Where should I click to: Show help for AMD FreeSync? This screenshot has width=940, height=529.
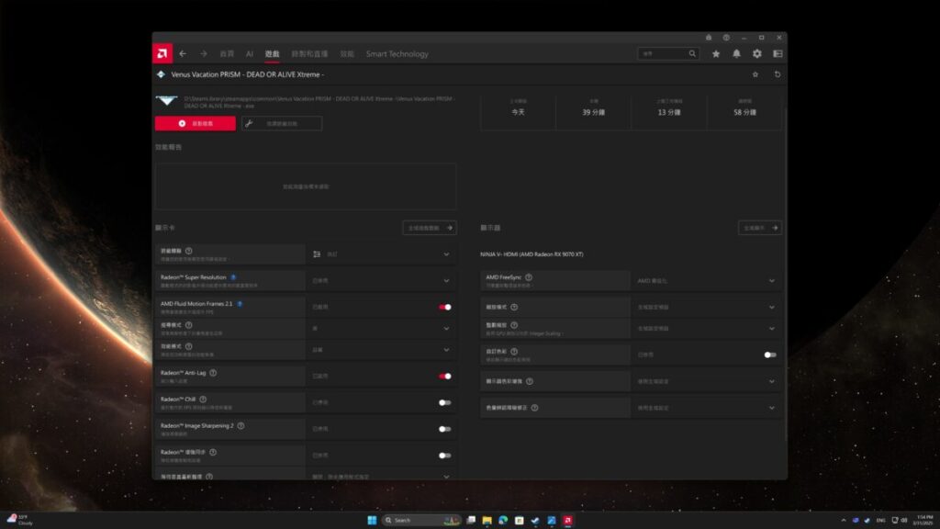pyautogui.click(x=528, y=277)
